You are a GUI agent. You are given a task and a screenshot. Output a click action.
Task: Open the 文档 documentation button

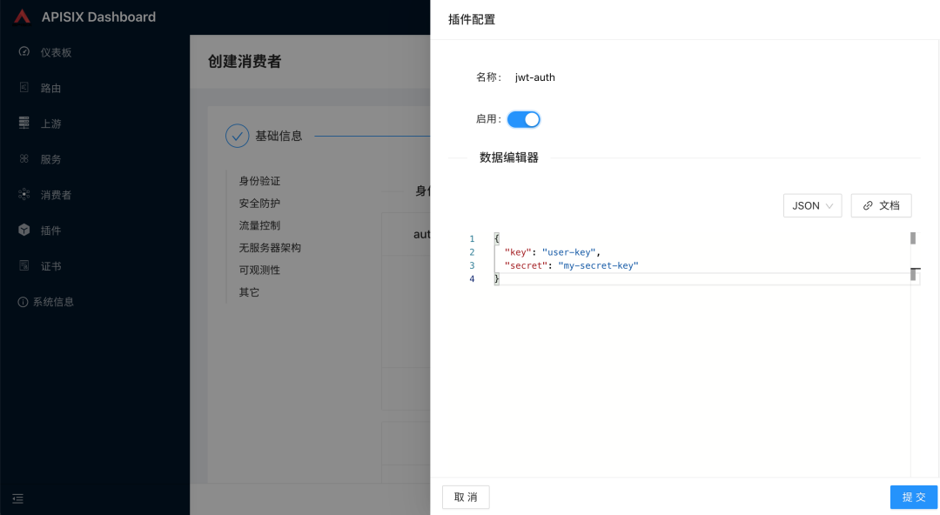click(881, 205)
